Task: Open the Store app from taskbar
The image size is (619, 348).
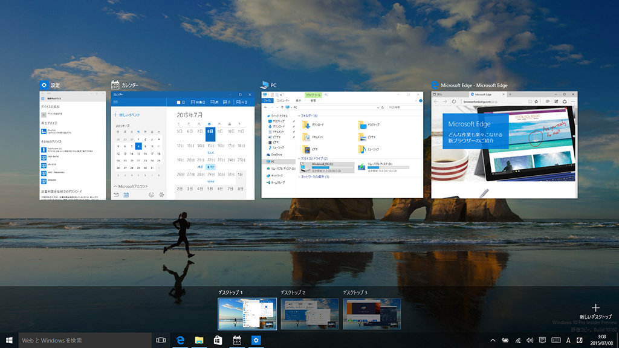Action: (x=218, y=340)
